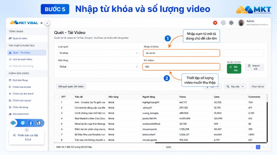Go to the previous page arrow
277x155 pixels.
[x=252, y=147]
